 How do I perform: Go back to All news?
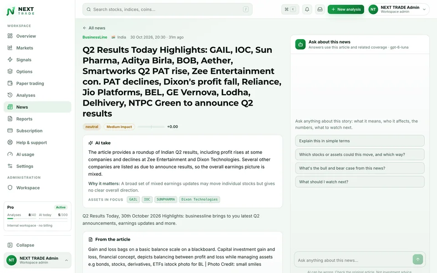coord(94,28)
